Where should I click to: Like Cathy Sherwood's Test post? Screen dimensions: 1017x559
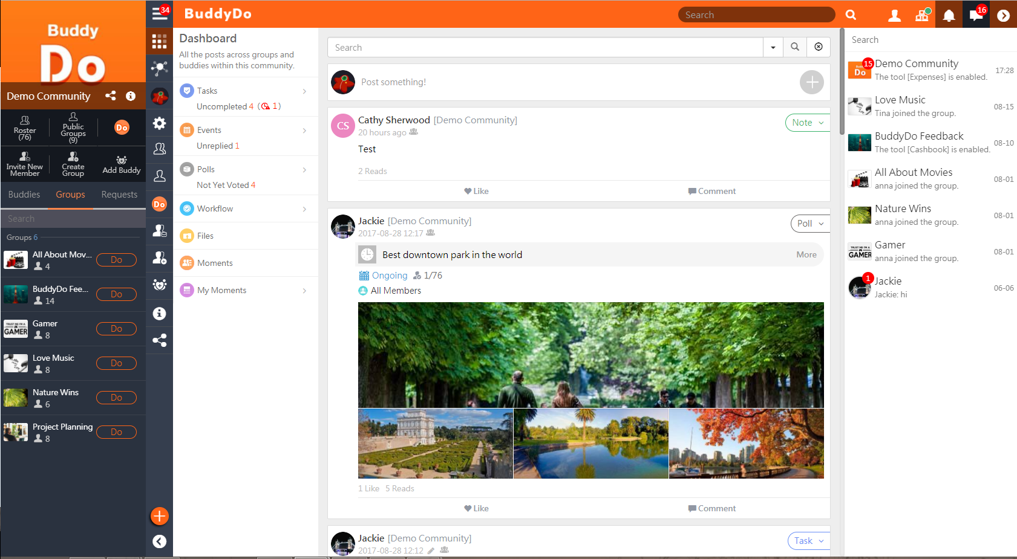click(477, 191)
